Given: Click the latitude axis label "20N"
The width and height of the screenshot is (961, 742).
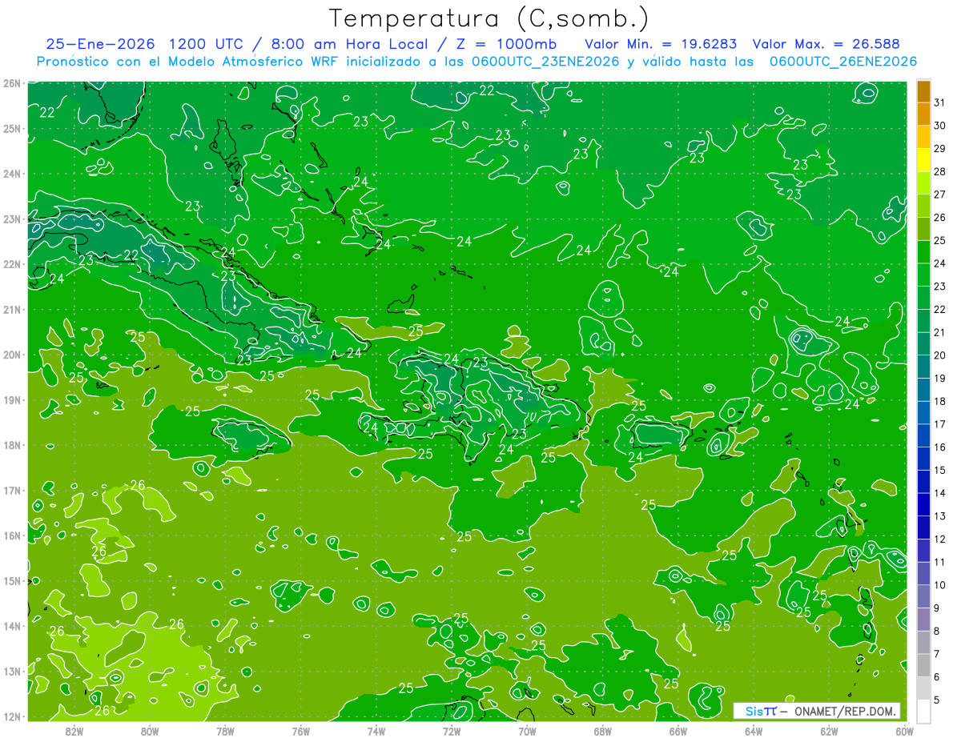Looking at the screenshot, I should pos(11,355).
